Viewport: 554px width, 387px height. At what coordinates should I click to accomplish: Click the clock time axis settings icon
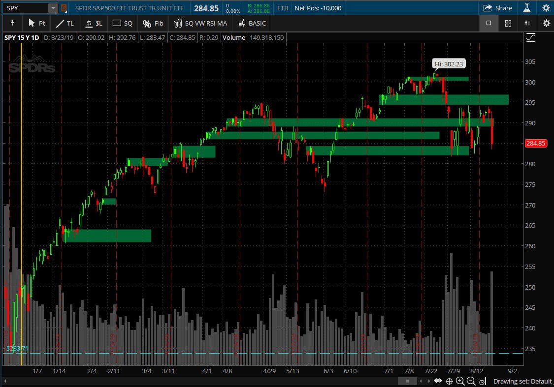483,382
